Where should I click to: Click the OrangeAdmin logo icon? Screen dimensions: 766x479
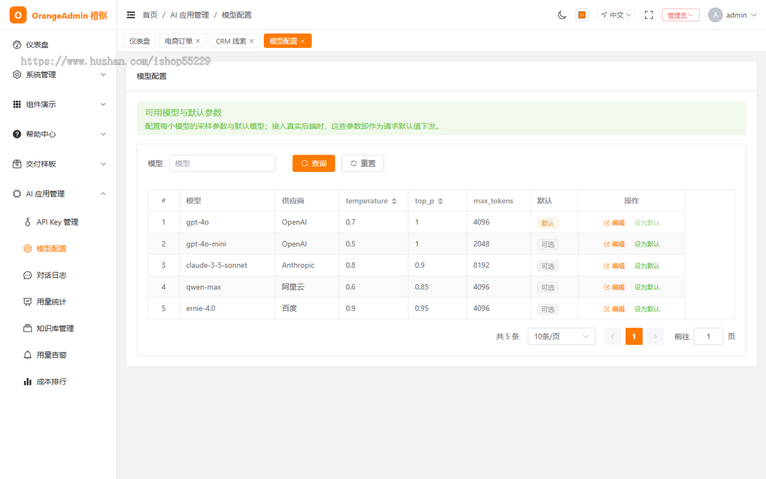pos(18,15)
